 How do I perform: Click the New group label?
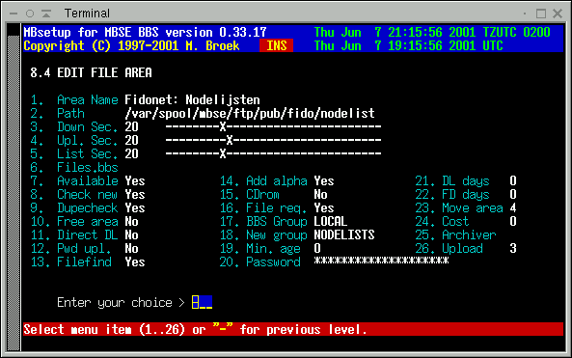click(277, 234)
